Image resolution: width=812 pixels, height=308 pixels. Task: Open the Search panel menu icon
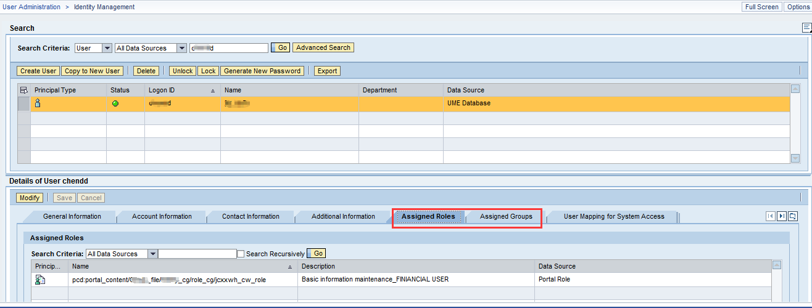point(806,28)
